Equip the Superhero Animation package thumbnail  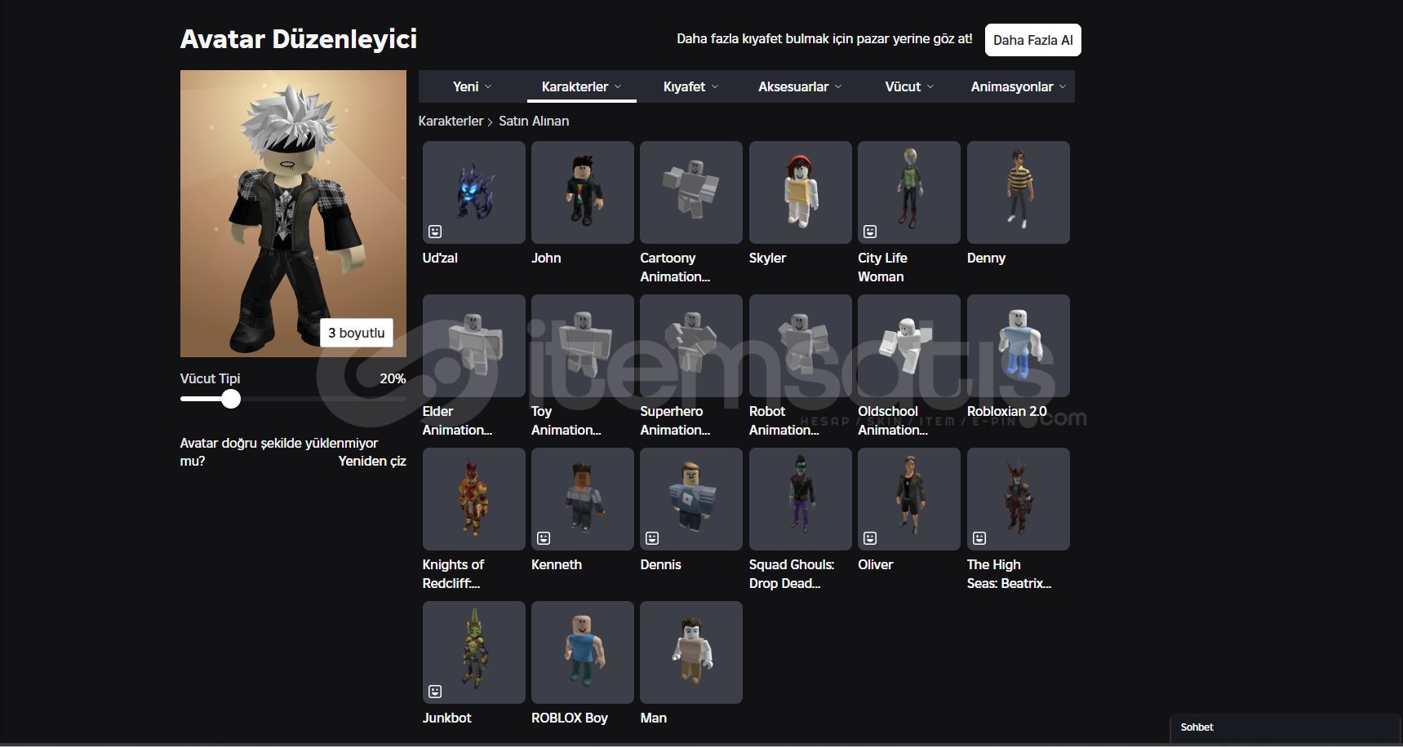[x=691, y=346]
